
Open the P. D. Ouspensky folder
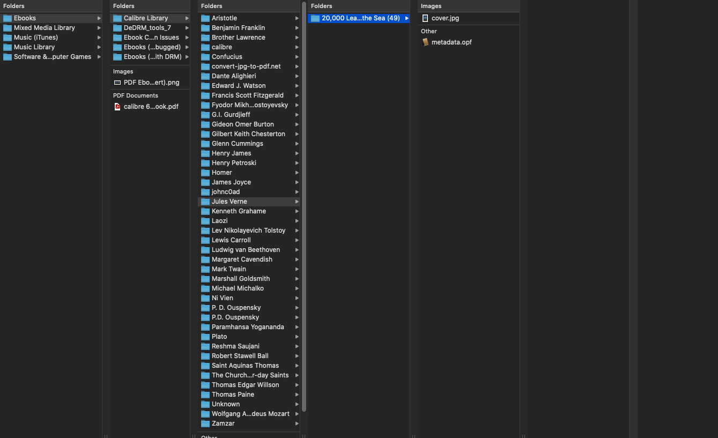249,308
